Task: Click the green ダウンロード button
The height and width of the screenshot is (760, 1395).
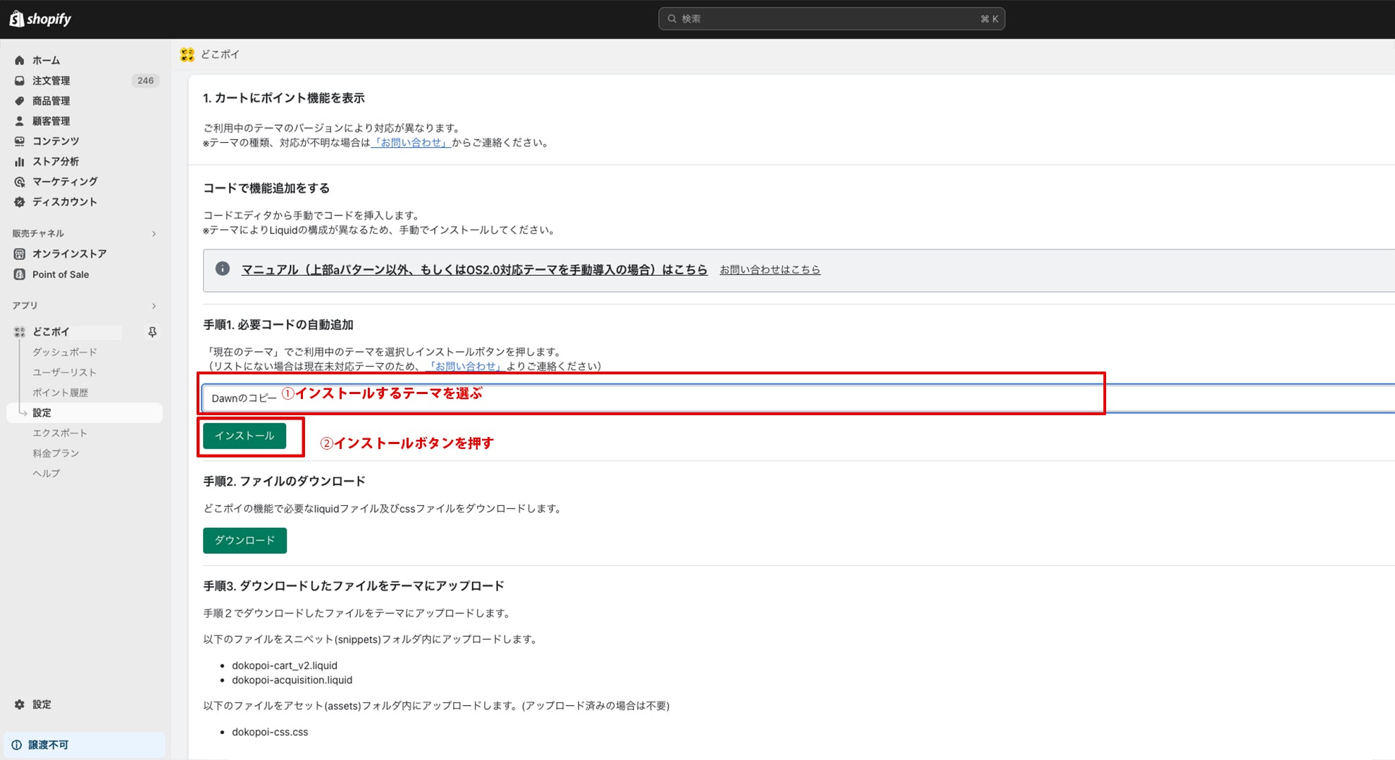Action: pos(244,540)
